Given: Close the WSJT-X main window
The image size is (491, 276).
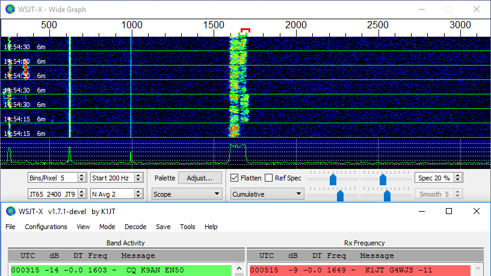Looking at the screenshot, I should (477, 211).
